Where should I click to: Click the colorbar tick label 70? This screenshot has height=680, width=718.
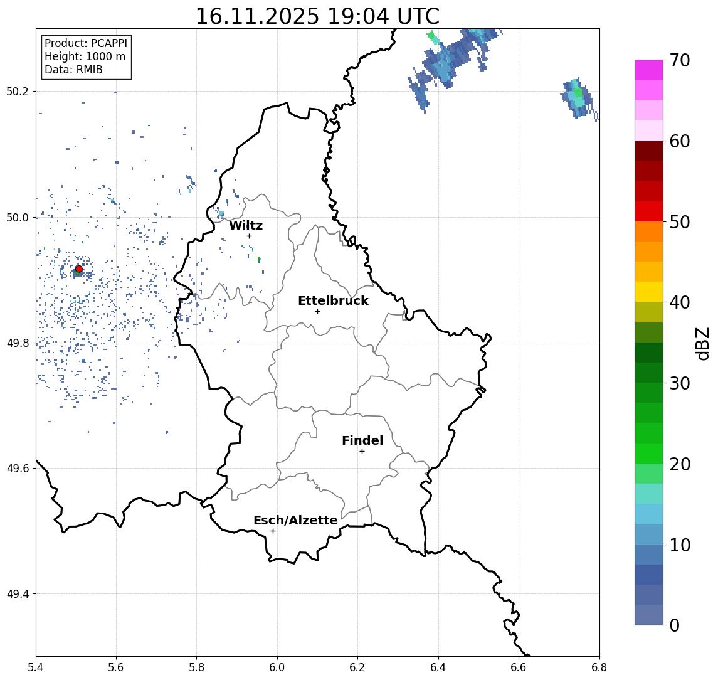pos(680,60)
